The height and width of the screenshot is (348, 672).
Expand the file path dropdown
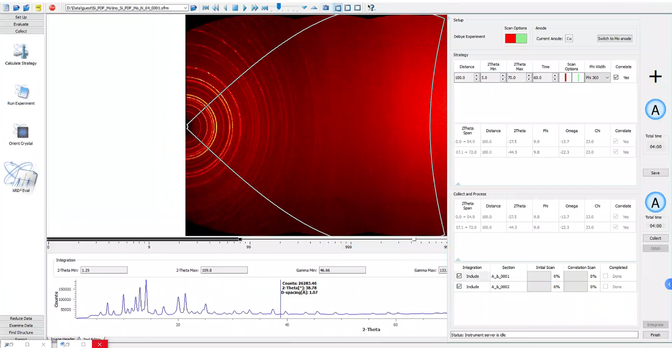185,8
